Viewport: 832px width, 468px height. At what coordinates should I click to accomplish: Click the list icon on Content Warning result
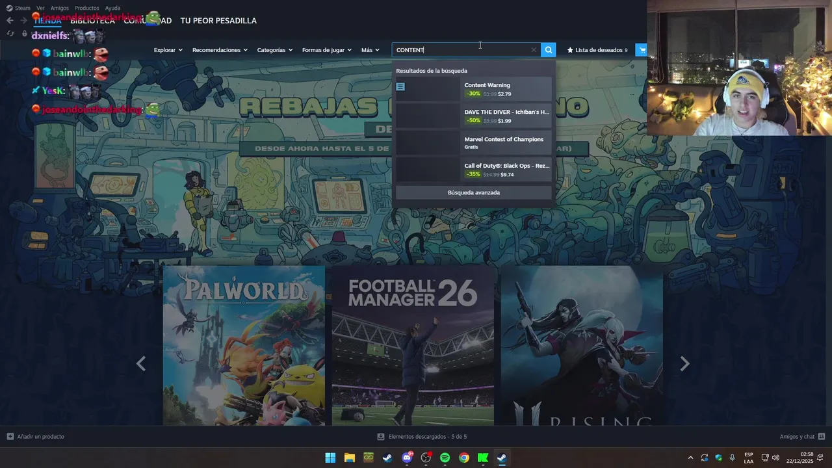pyautogui.click(x=400, y=86)
